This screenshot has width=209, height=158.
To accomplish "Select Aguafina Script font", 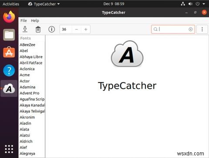I will 32,99.
